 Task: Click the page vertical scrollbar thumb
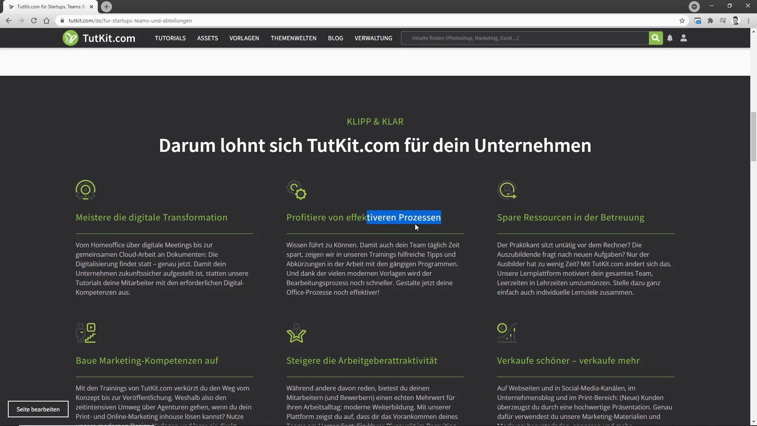click(753, 136)
